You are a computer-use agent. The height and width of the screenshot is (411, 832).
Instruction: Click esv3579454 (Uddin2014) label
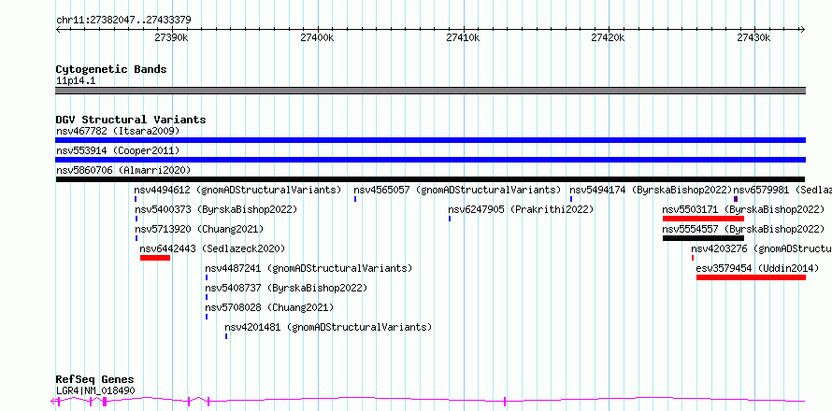tap(758, 268)
